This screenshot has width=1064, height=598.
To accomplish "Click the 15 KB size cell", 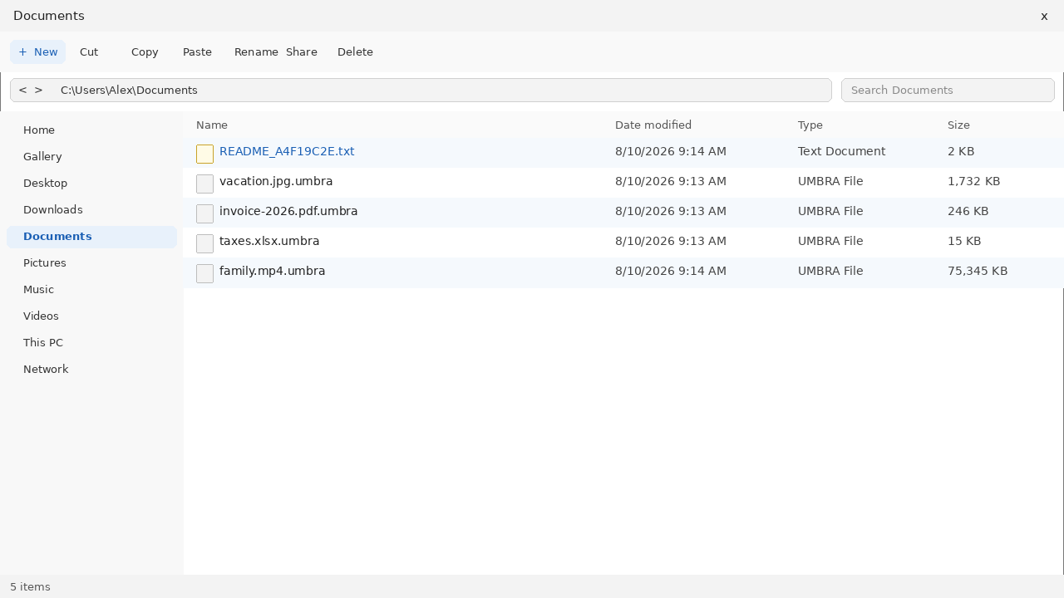I will click(964, 241).
